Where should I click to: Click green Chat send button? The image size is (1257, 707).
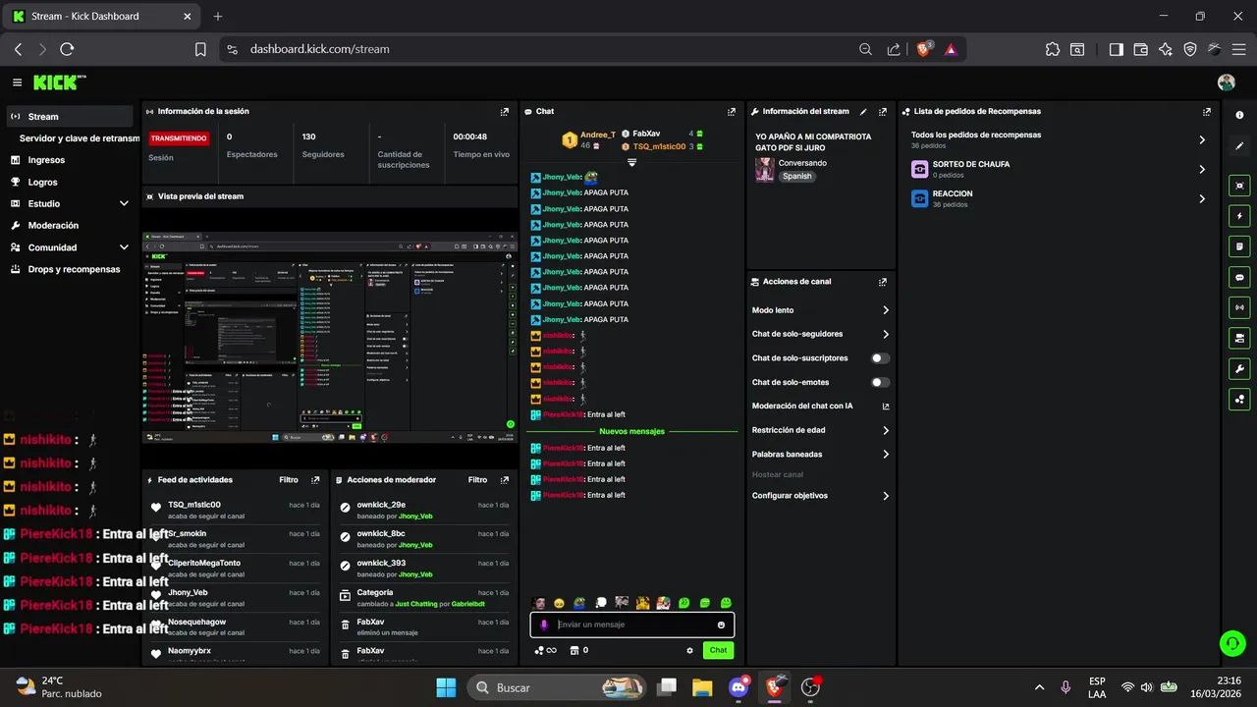coord(718,650)
